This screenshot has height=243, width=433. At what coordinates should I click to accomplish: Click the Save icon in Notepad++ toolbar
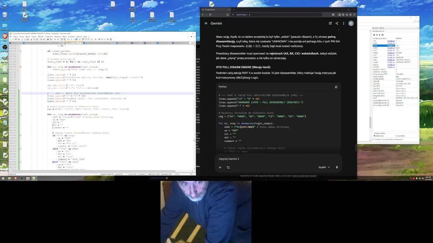point(16,39)
